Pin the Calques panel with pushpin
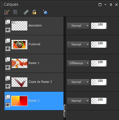Image resolution: width=119 pixels, height=120 pixels. coord(111,4)
